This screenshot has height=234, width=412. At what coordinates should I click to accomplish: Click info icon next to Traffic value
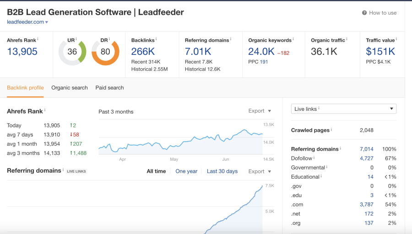pos(396,39)
